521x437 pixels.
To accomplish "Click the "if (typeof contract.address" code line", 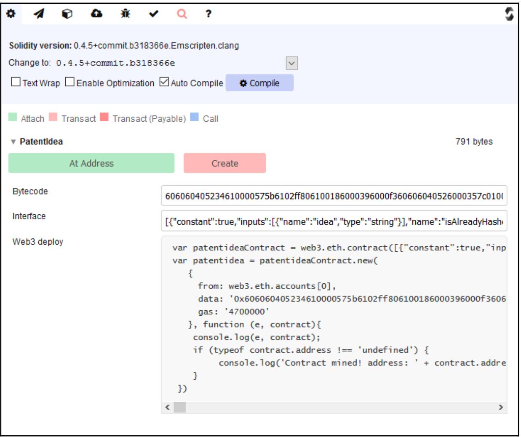I will click(311, 350).
